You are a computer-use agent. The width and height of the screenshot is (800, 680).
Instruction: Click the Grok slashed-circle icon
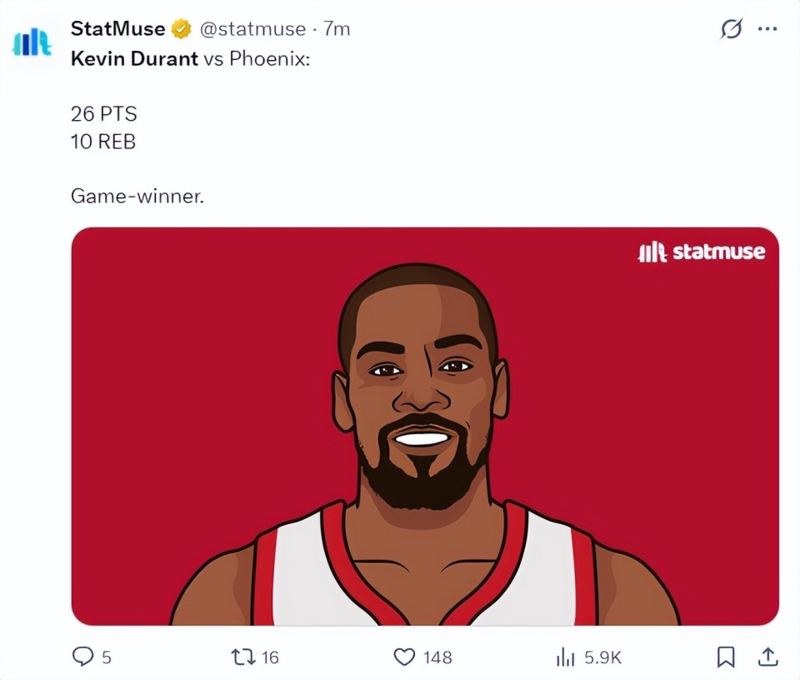point(731,29)
